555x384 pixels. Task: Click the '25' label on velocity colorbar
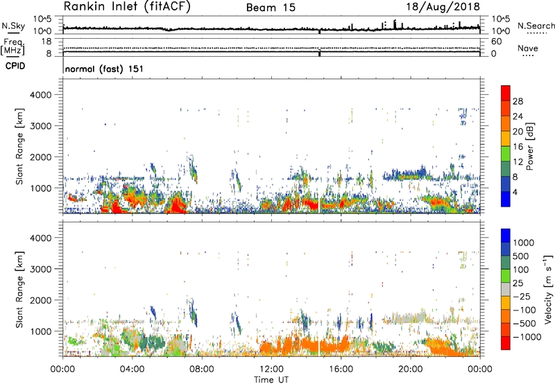tap(518, 283)
